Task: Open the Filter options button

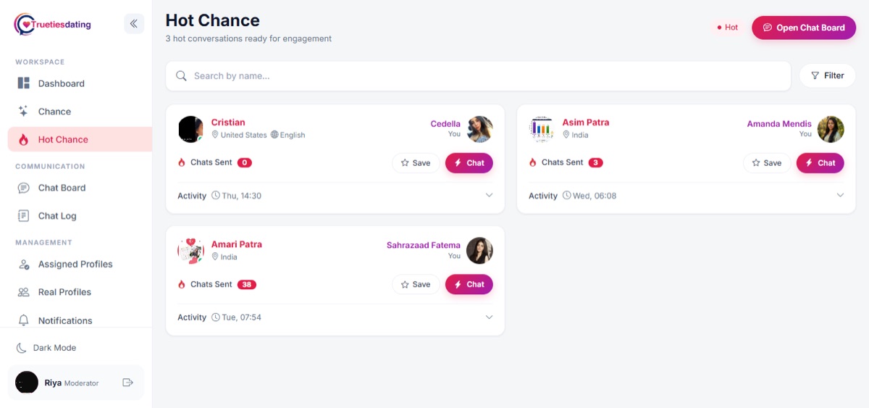Action: [827, 75]
